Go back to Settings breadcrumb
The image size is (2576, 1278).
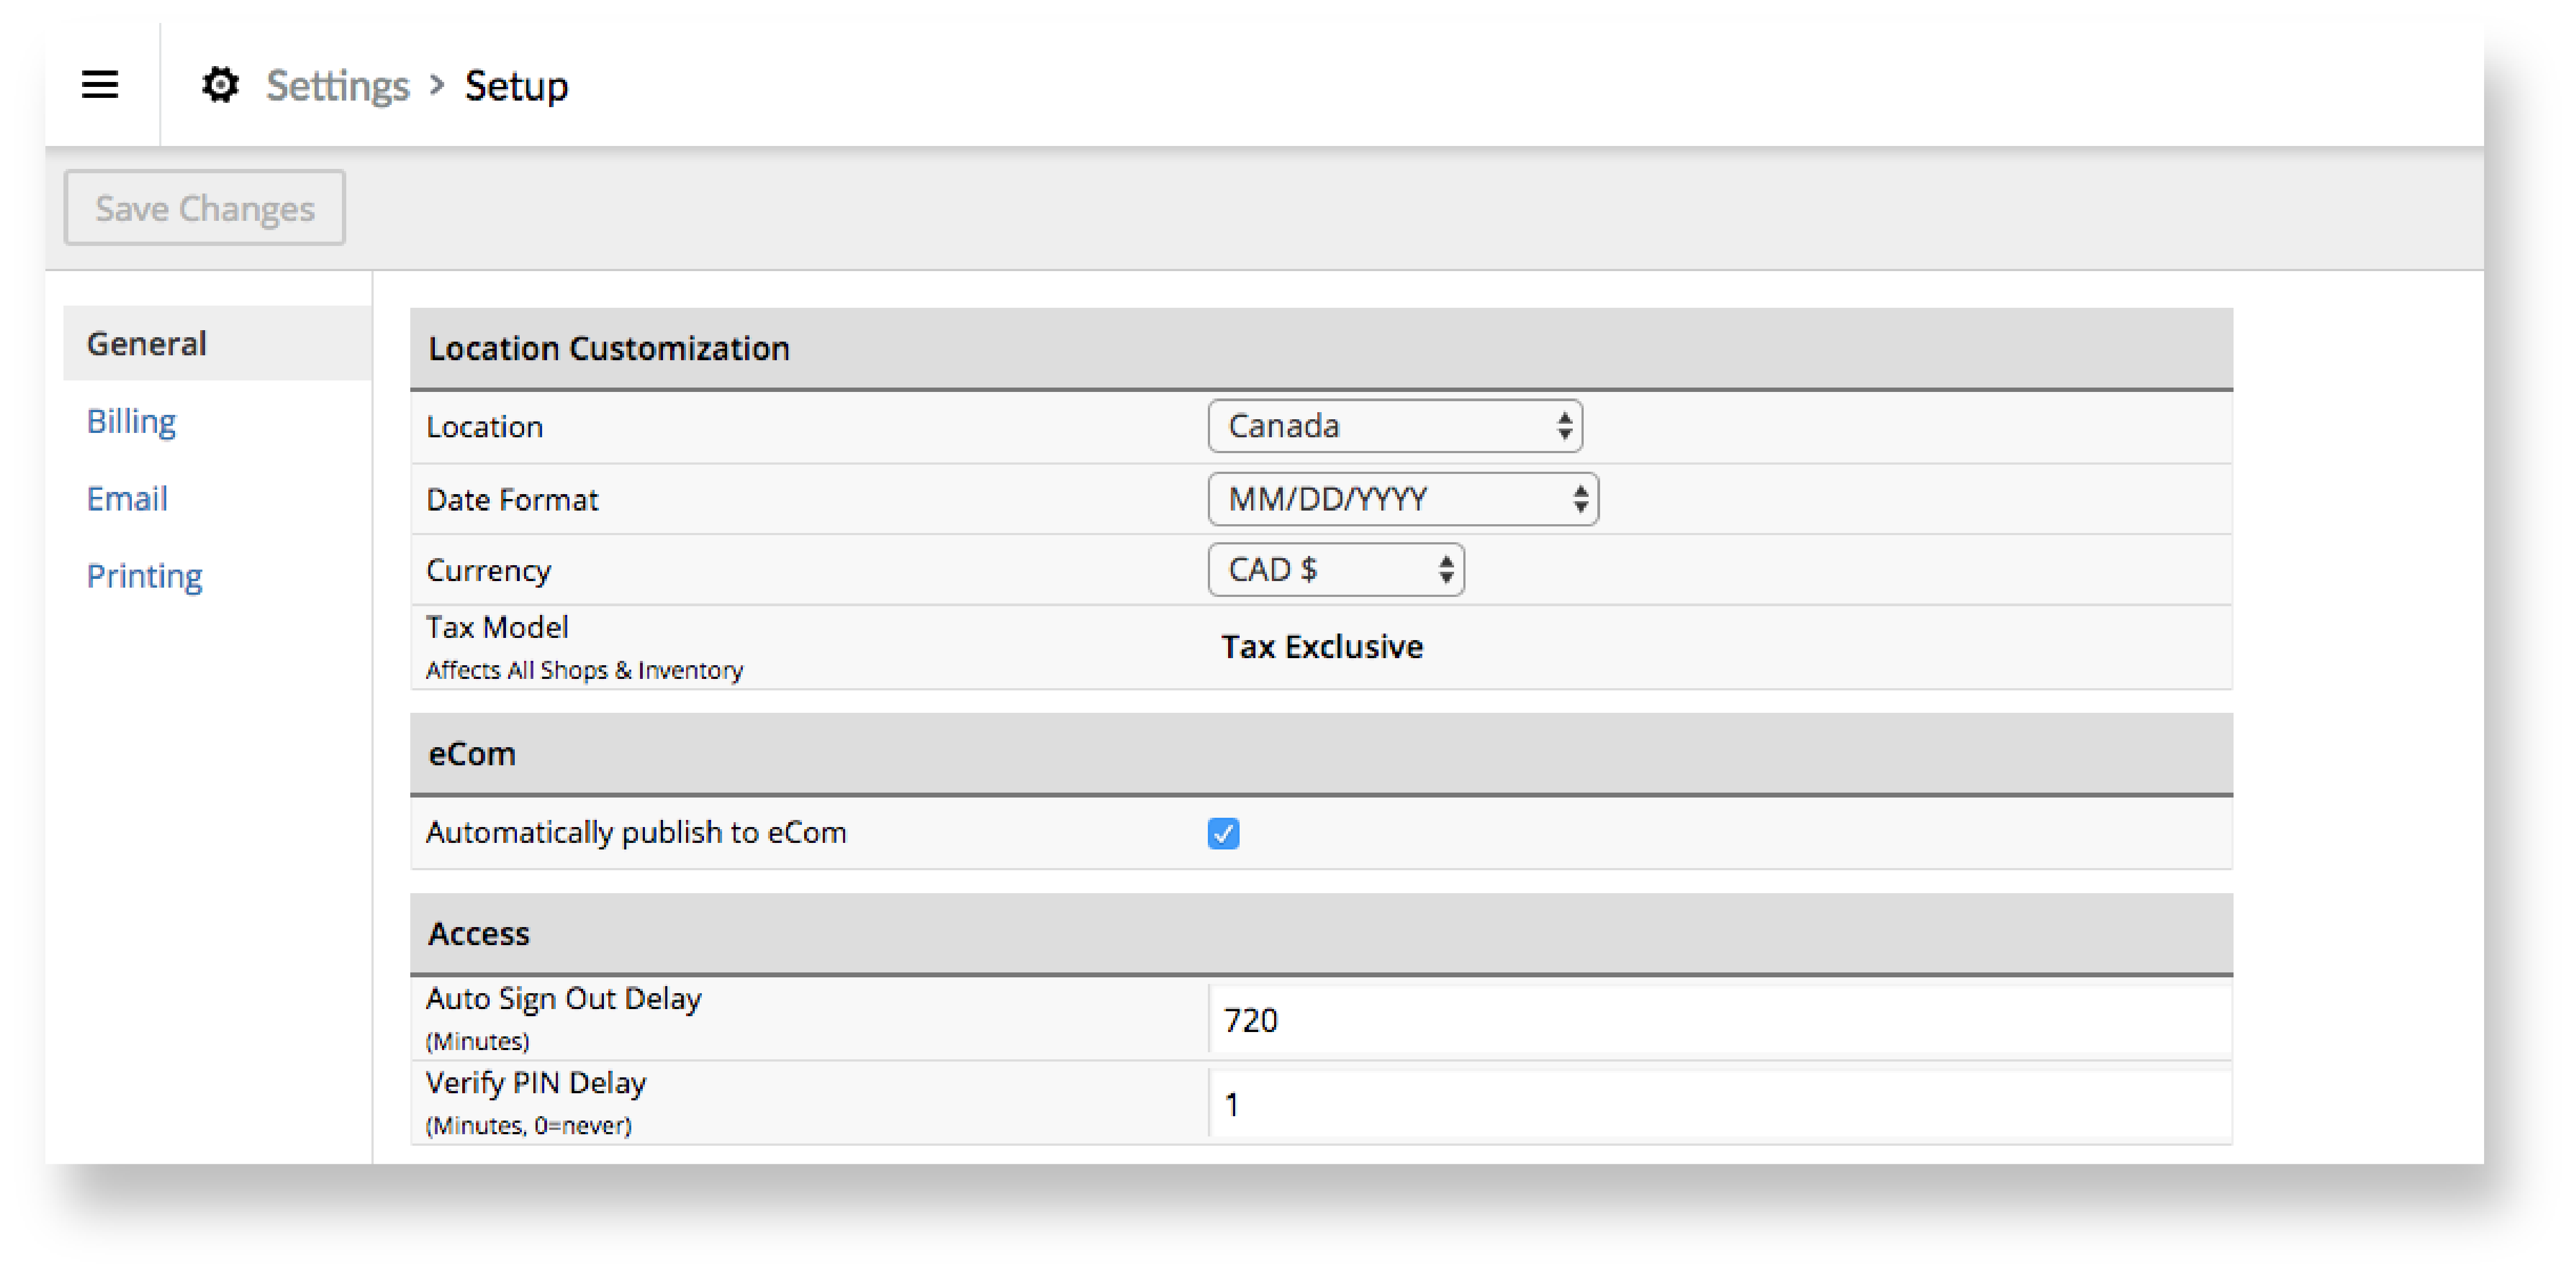click(337, 86)
